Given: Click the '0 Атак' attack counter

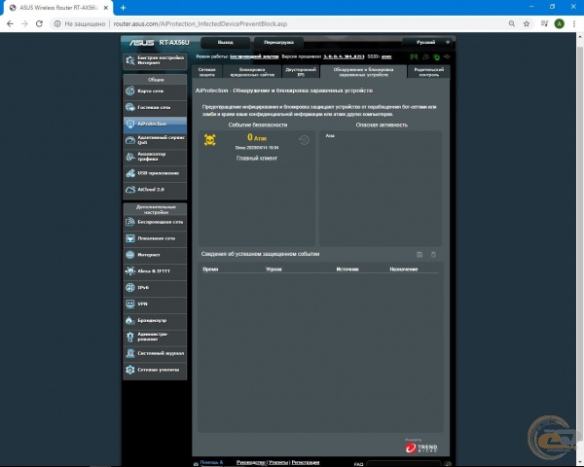Looking at the screenshot, I should [x=257, y=138].
